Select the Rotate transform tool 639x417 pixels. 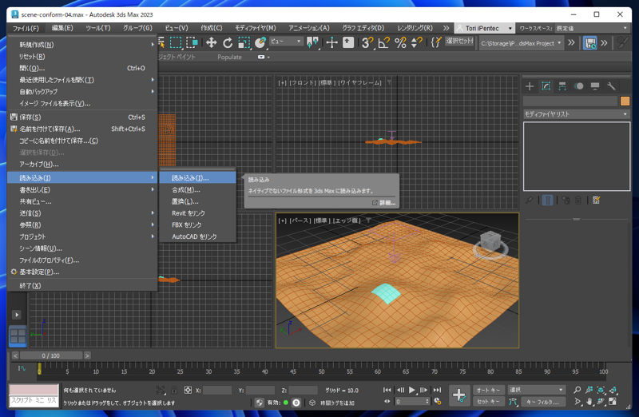pyautogui.click(x=228, y=42)
